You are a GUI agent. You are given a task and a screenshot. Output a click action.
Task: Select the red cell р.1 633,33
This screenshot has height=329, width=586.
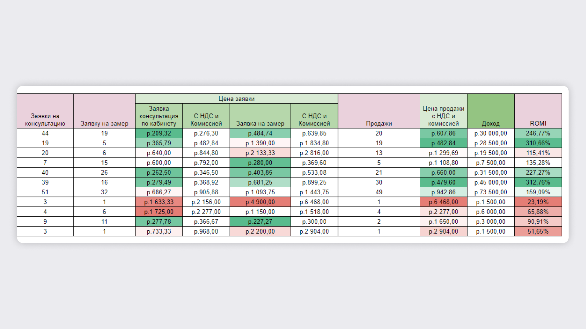pyautogui.click(x=159, y=202)
